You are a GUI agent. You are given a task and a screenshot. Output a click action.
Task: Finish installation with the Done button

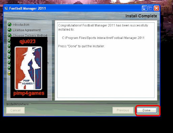click(x=147, y=110)
